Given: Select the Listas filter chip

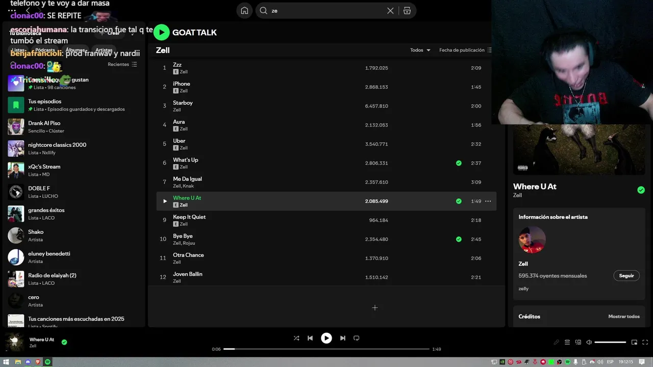Looking at the screenshot, I should coord(18,50).
